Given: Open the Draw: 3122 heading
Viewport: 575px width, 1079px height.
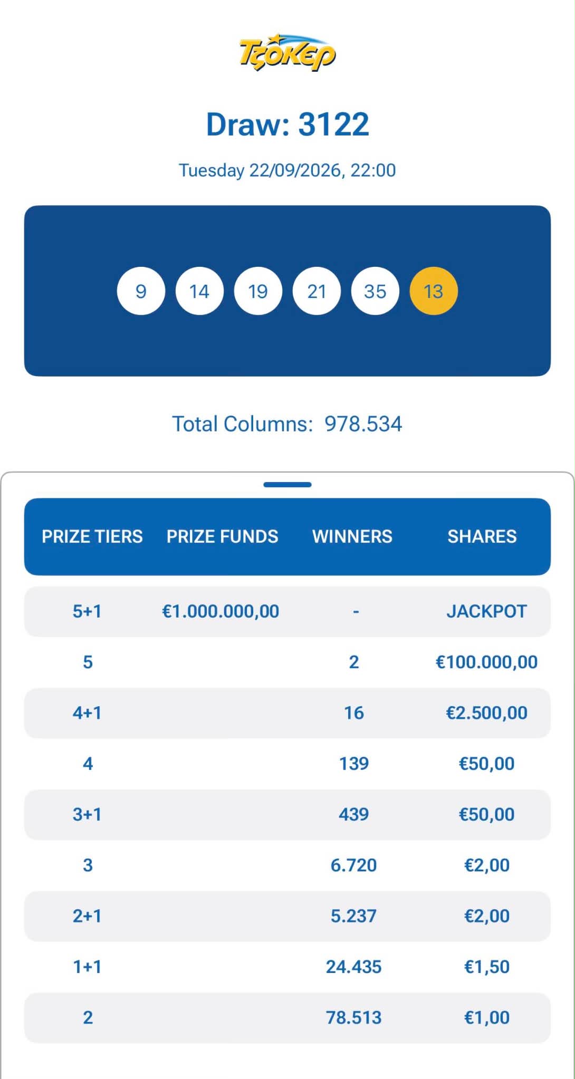Looking at the screenshot, I should 287,124.
